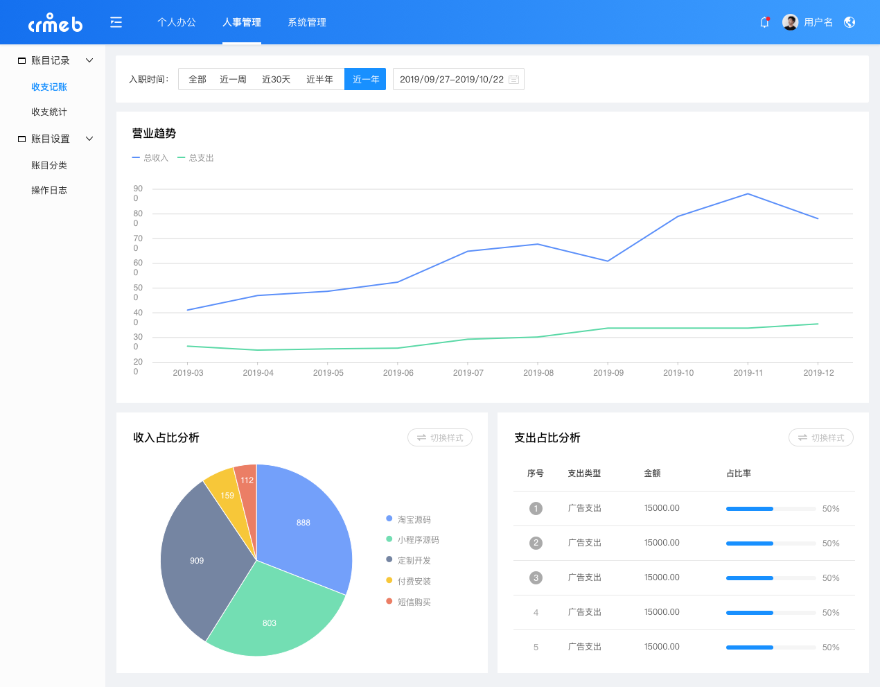Open 收支记账 in sidebar
880x687 pixels.
pyautogui.click(x=49, y=87)
